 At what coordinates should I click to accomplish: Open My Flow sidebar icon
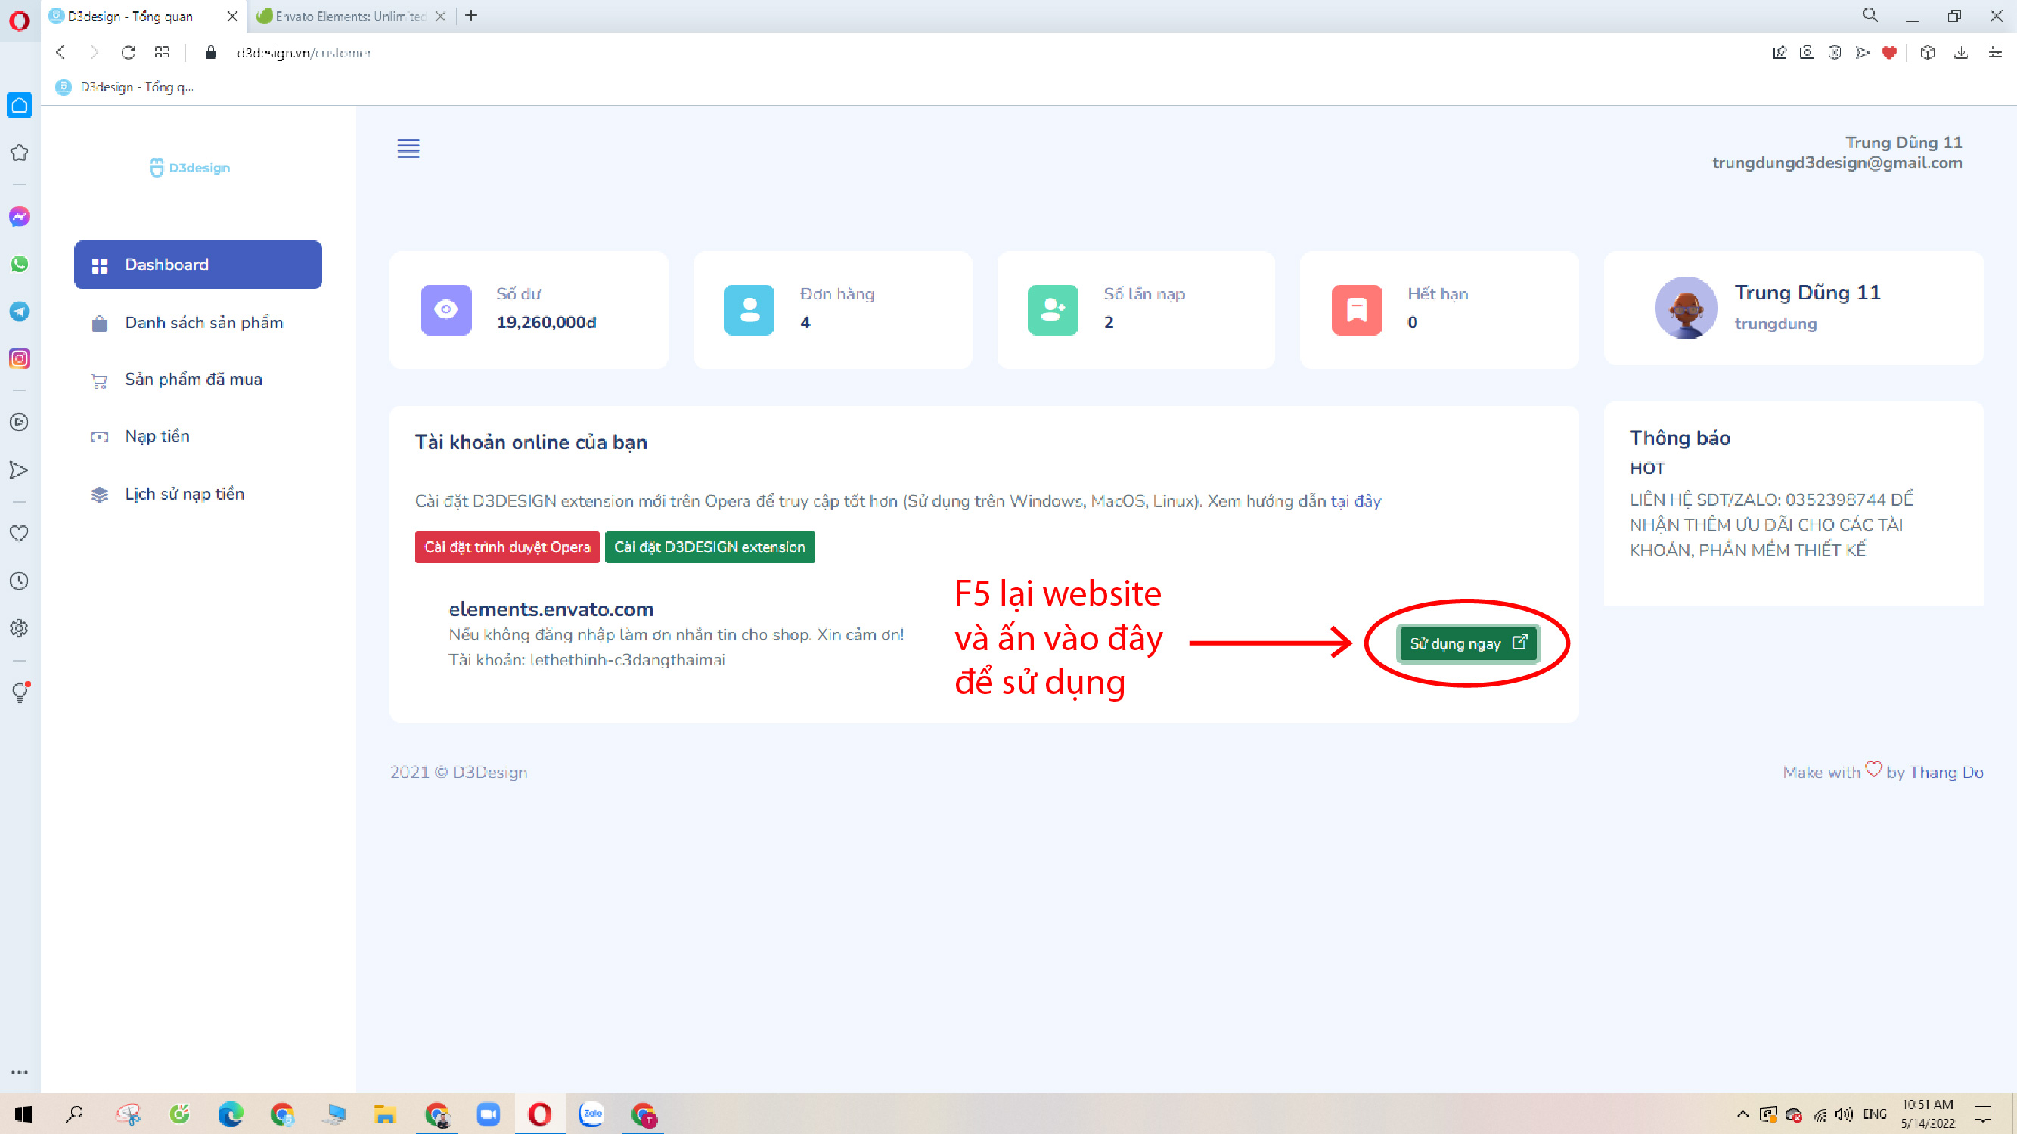click(x=20, y=470)
